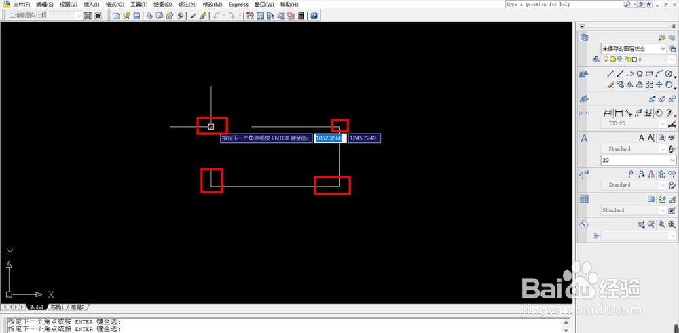Click the Spell check ABC icon
This screenshot has width=679, height=333.
[672, 138]
